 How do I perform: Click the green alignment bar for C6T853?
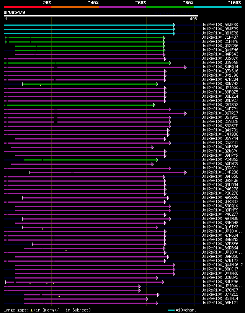click(79, 105)
